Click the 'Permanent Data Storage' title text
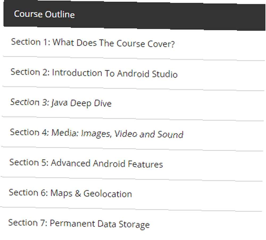The width and height of the screenshot is (266, 240). tap(100, 224)
